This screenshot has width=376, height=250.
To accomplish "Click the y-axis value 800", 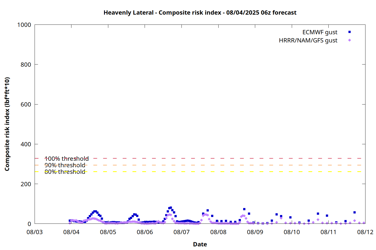I will 26,64.
